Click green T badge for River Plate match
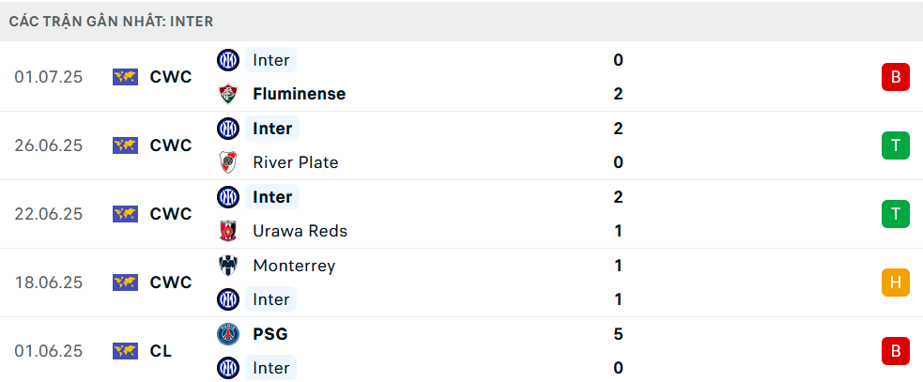The height and width of the screenshot is (382, 923). pyautogui.click(x=896, y=145)
